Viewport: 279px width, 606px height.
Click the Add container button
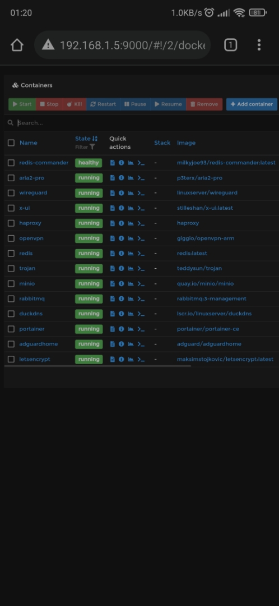(x=252, y=104)
